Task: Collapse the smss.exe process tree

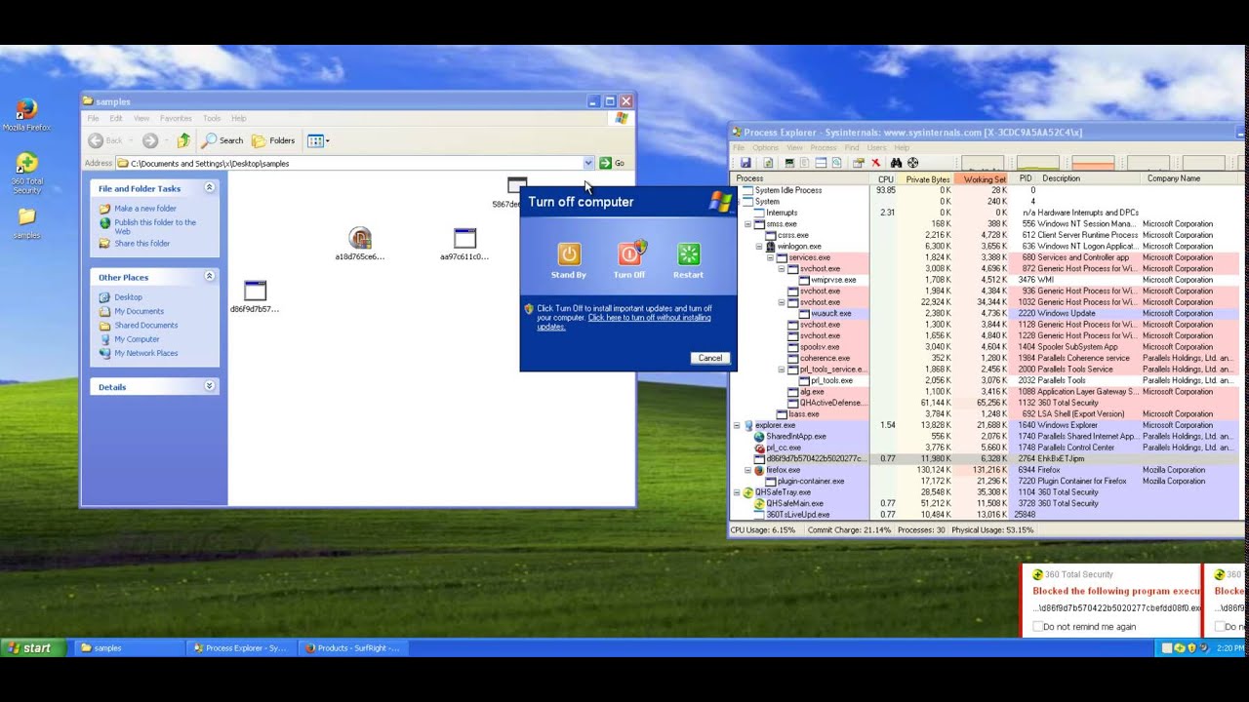Action: (748, 224)
